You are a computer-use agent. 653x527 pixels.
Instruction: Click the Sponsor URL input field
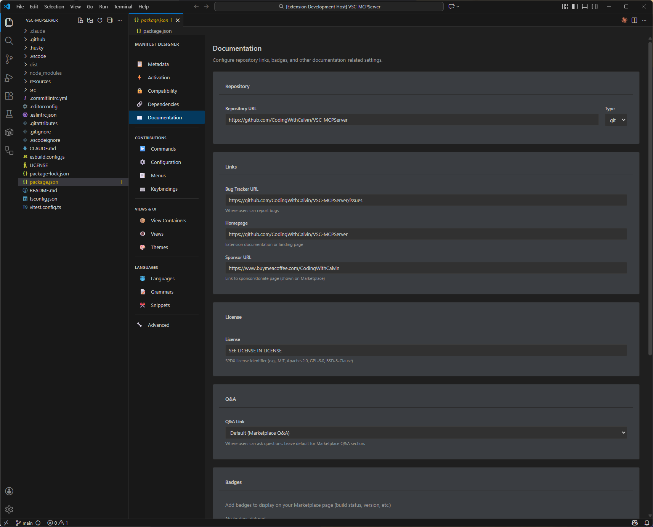pos(426,268)
